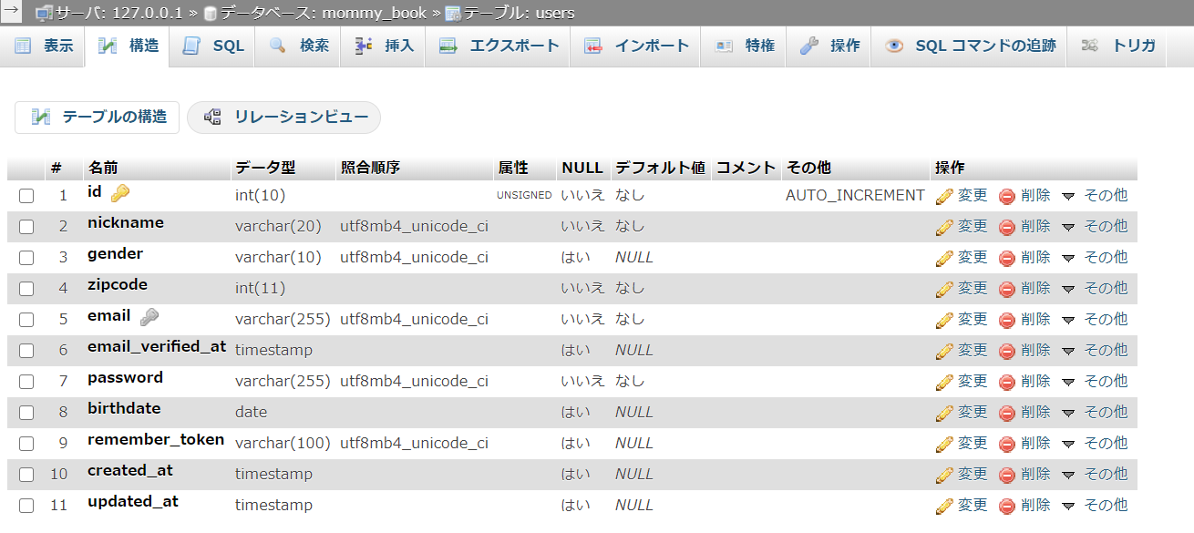Click the arrow icon at top-left corner

pyautogui.click(x=11, y=11)
